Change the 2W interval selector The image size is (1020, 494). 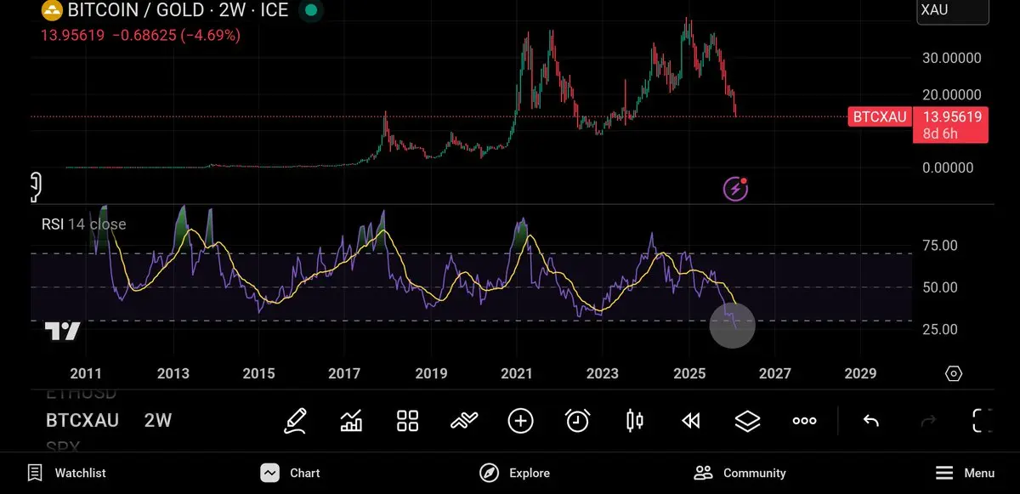point(158,421)
